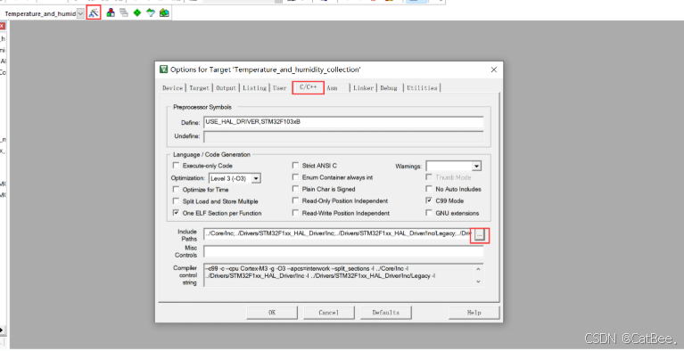Click the Help button
Screen dimensions: 684x351
tap(474, 313)
